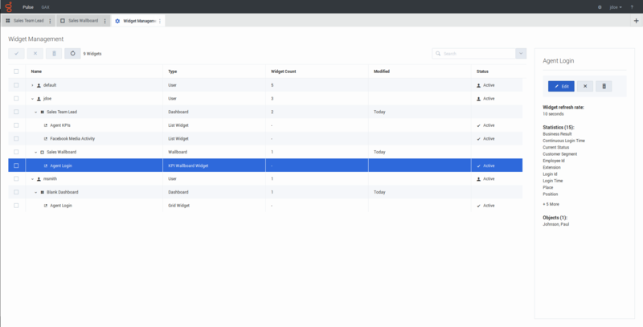The width and height of the screenshot is (643, 327).
Task: Click the X disable icon in toolbar
Action: point(35,54)
